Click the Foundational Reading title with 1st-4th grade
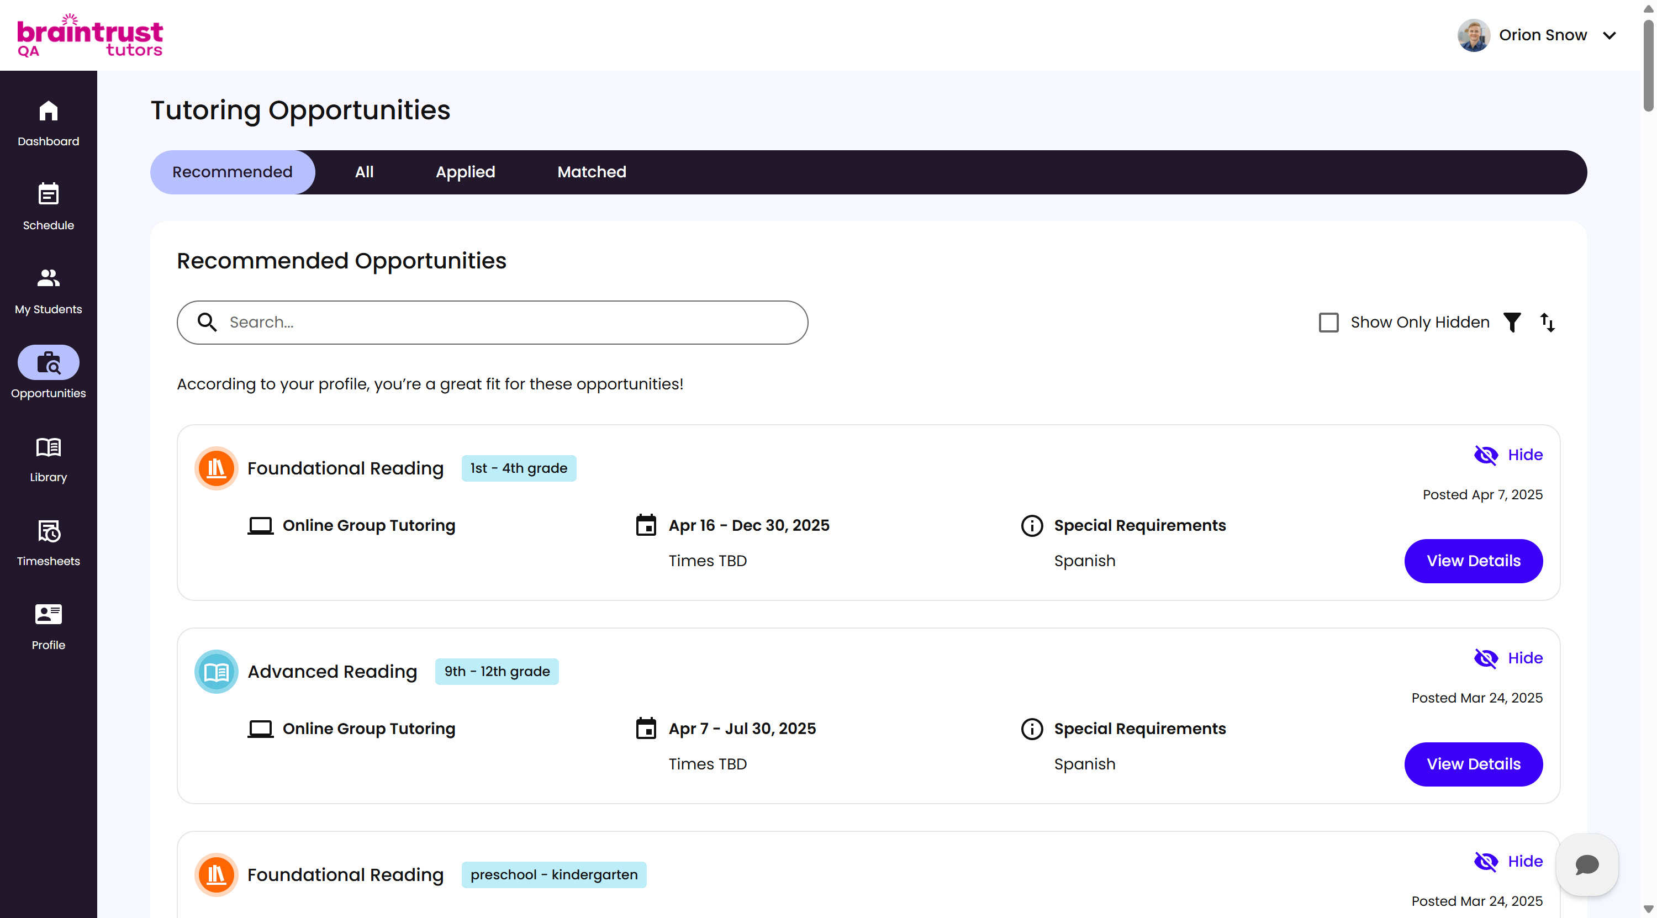Screen dimensions: 1657x918 pos(345,468)
